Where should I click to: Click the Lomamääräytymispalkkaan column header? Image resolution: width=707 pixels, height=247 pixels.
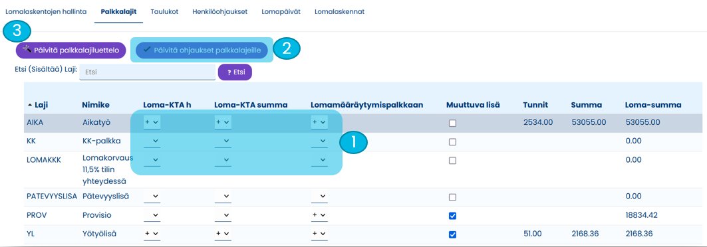point(366,105)
